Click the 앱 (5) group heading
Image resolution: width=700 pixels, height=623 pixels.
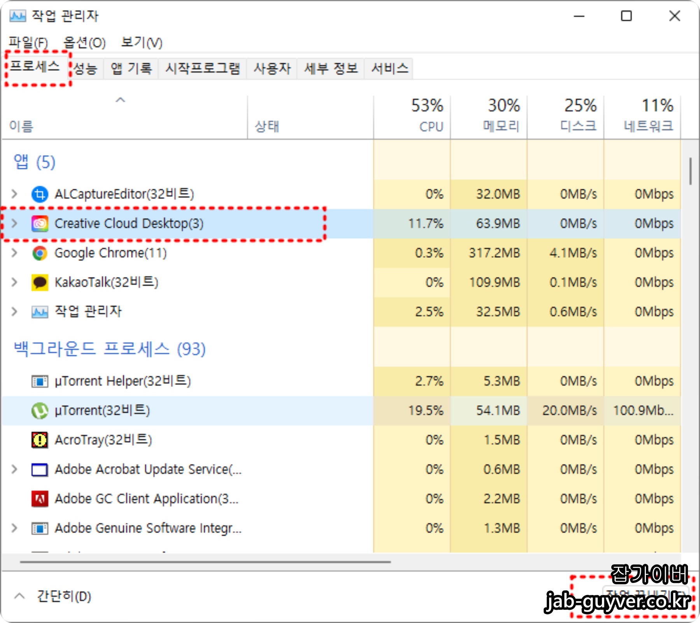[x=34, y=162]
